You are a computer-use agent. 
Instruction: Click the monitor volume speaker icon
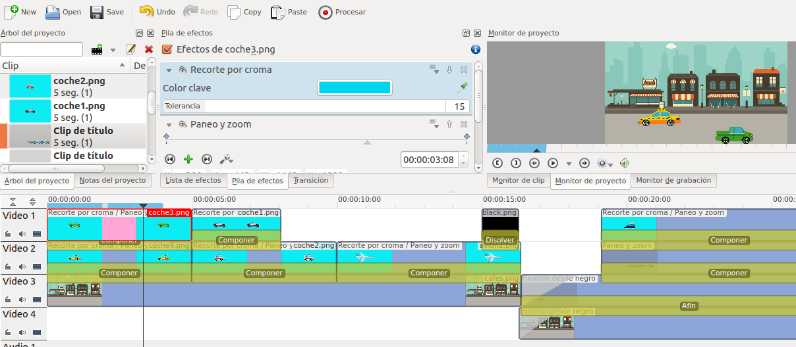(x=625, y=163)
